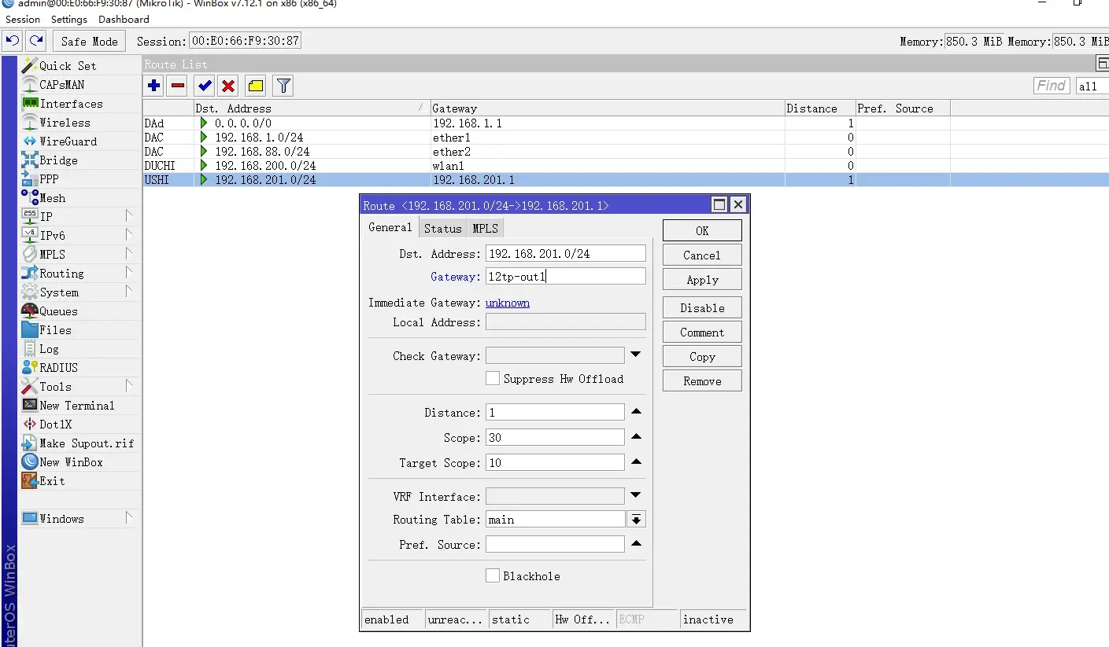The height and width of the screenshot is (647, 1109).
Task: Click the red minus remove-route icon
Action: click(178, 86)
